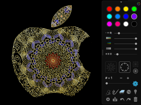Choose the circular flower pattern thumbnail
Viewport: 141px width, 105px height.
[136, 71]
